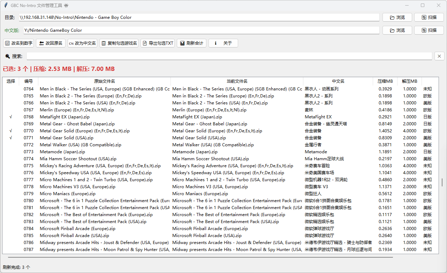Sort by the 当前文件名 column header
Screen dimensions: 447x273
237,81
